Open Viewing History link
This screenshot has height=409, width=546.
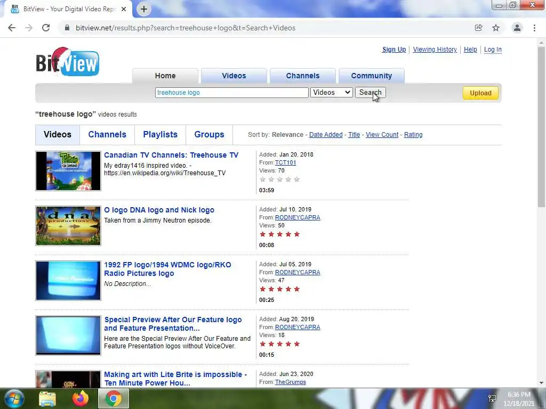pos(435,50)
